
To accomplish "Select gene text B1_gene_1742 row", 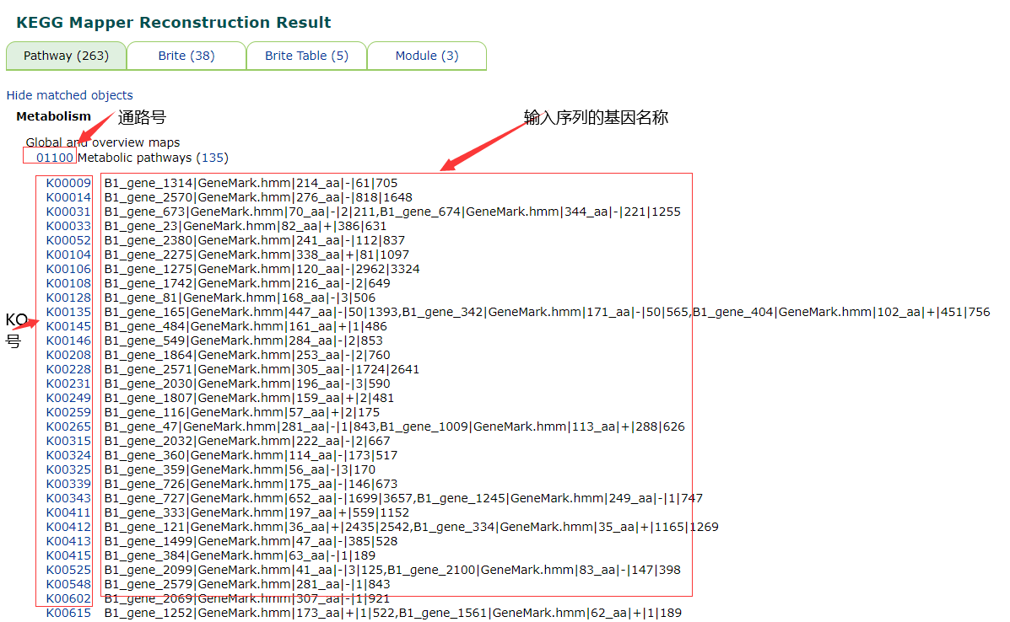I will pyautogui.click(x=247, y=283).
